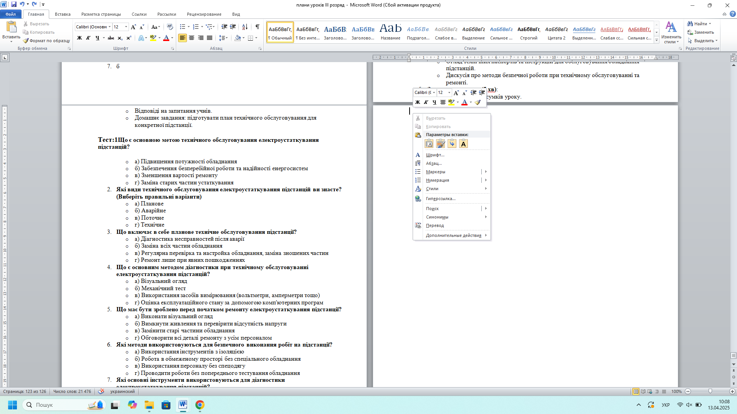The width and height of the screenshot is (737, 414).
Task: Select Keep Text Only paste option
Action: pyautogui.click(x=463, y=144)
